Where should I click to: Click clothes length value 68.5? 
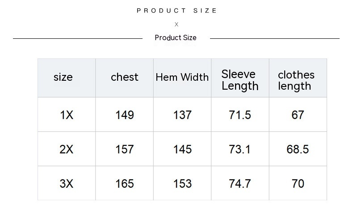pyautogui.click(x=298, y=149)
